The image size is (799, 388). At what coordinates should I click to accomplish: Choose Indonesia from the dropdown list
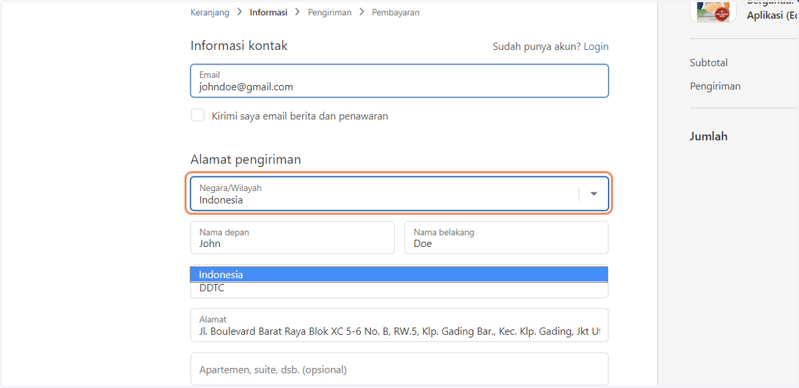coord(400,274)
